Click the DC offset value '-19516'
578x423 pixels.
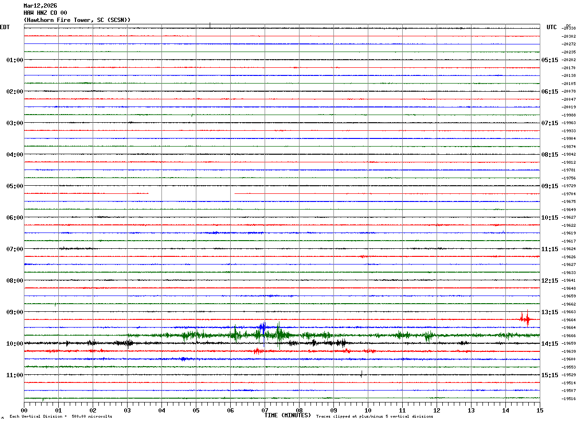pyautogui.click(x=569, y=399)
